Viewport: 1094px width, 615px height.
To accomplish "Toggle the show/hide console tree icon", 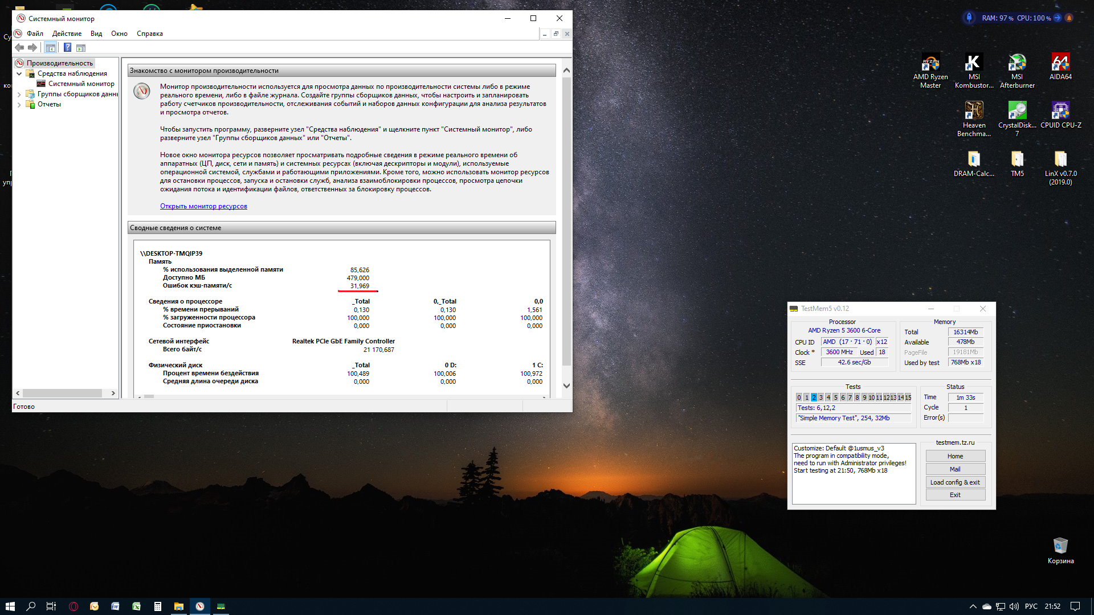I will click(51, 48).
